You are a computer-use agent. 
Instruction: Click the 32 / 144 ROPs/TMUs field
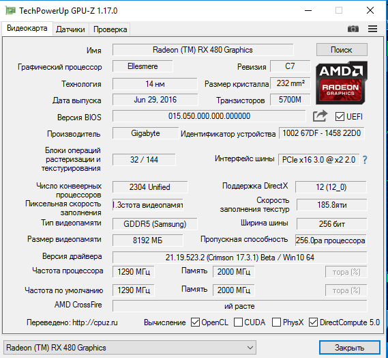pos(144,160)
